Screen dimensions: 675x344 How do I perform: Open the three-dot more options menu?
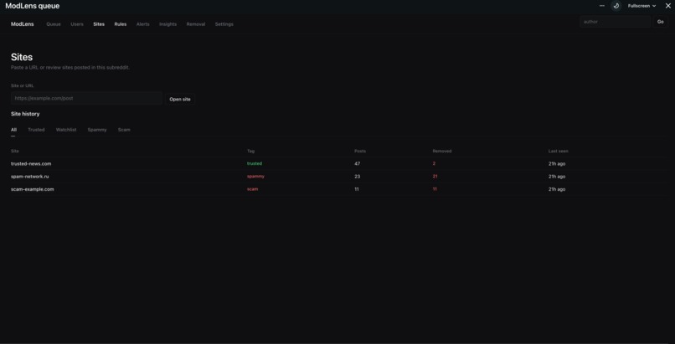point(602,6)
